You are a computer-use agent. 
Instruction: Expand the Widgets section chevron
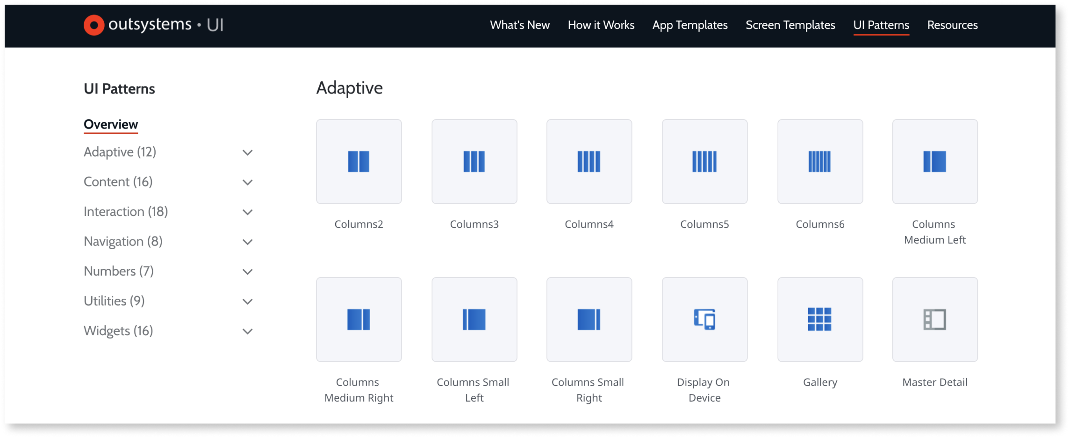point(248,331)
